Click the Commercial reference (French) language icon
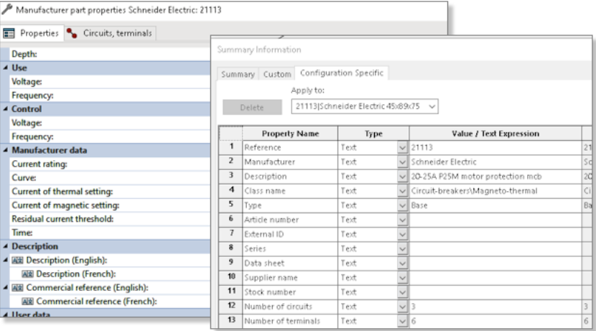This screenshot has width=596, height=331. click(27, 302)
